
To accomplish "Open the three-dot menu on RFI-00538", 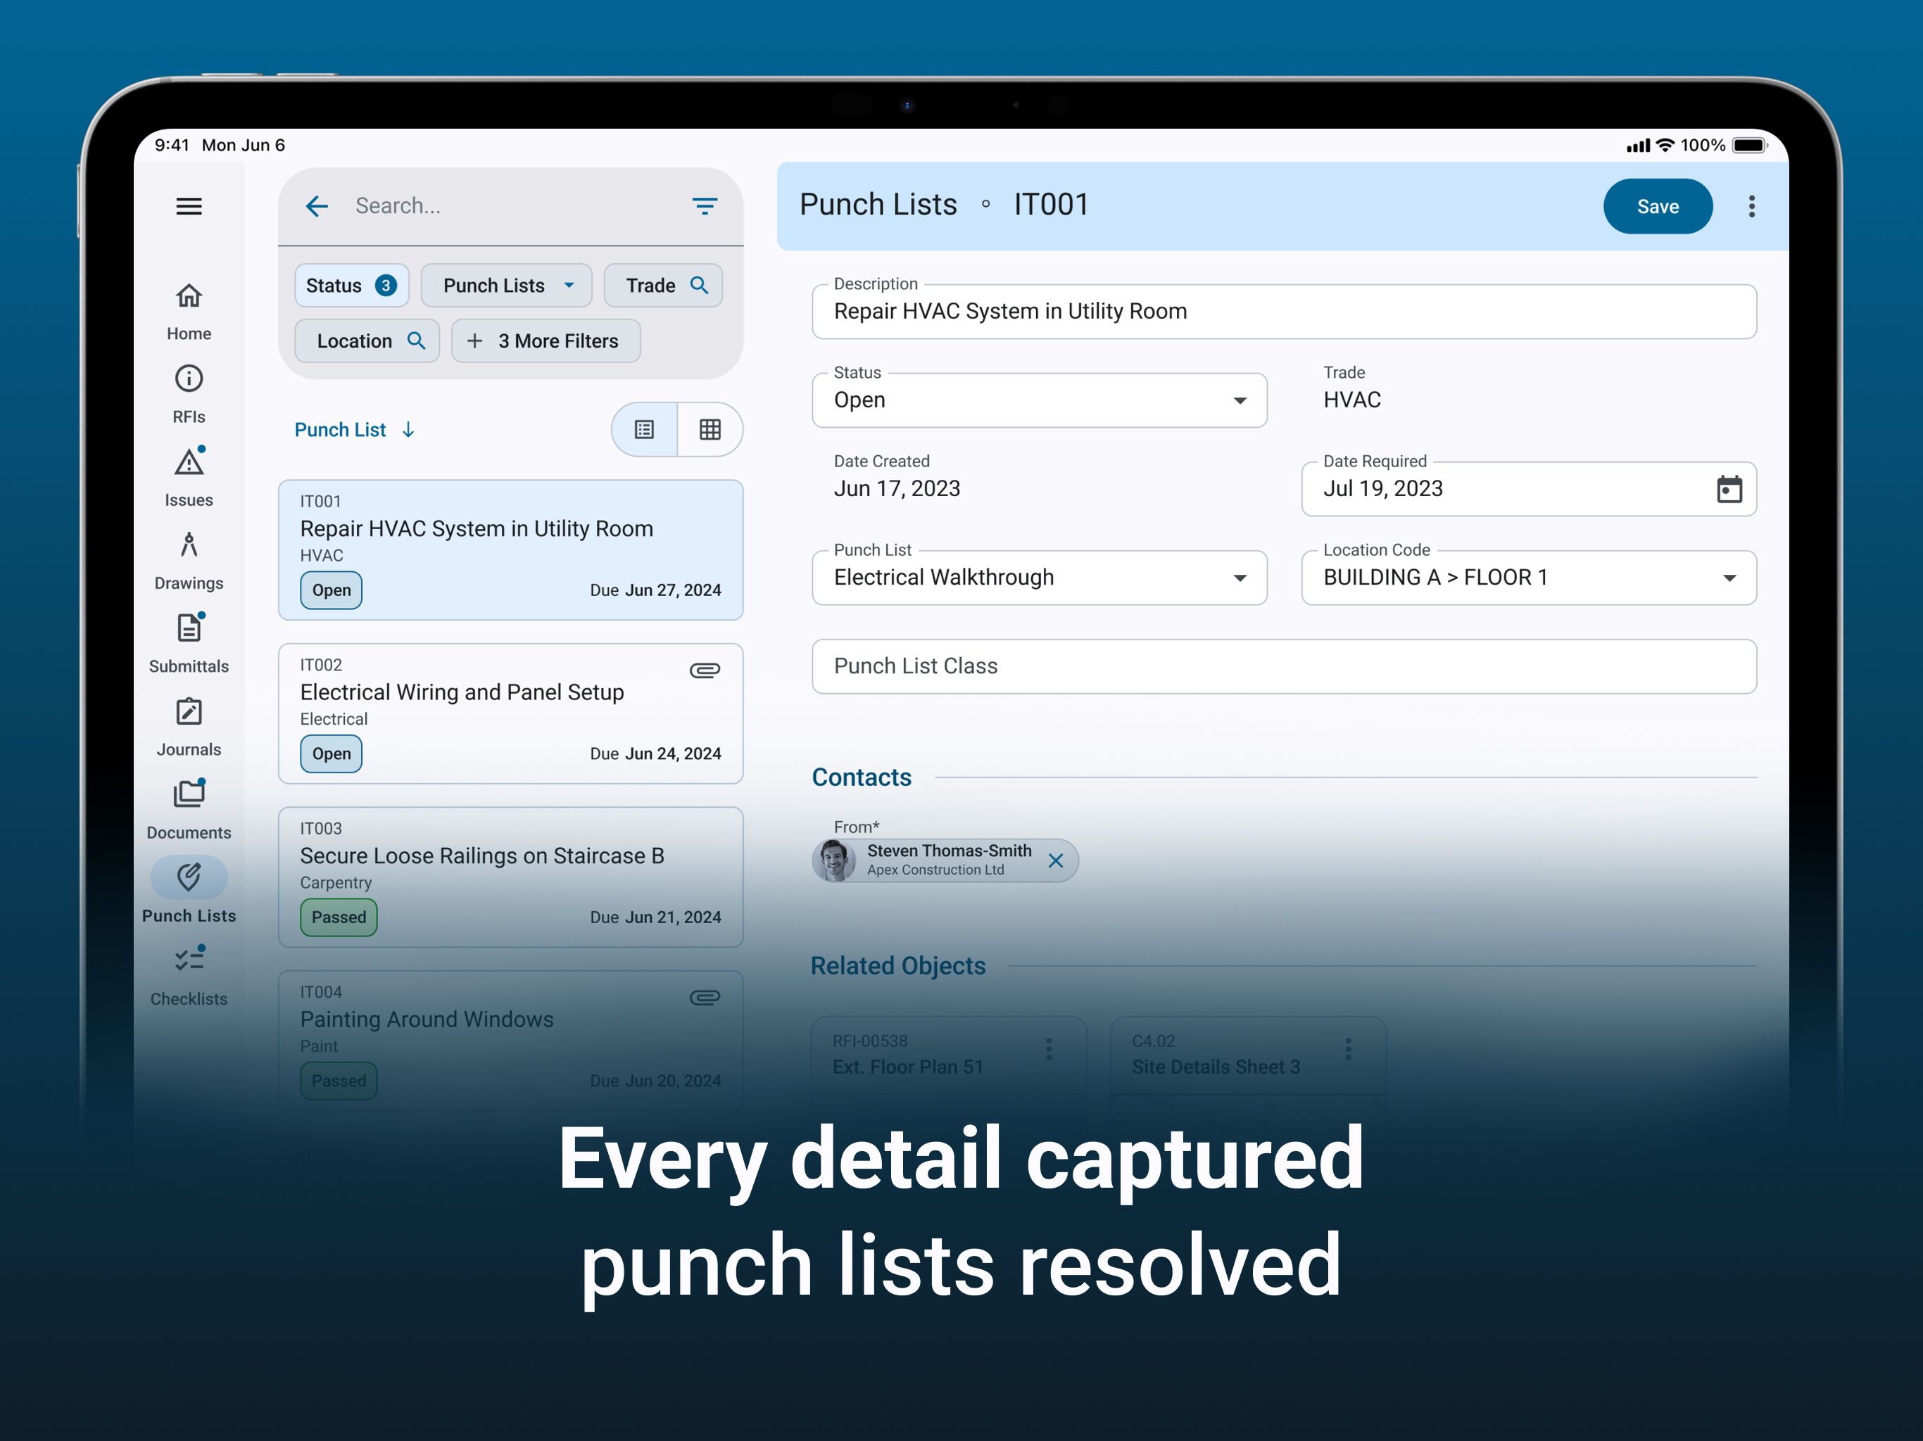I will click(x=1049, y=1048).
